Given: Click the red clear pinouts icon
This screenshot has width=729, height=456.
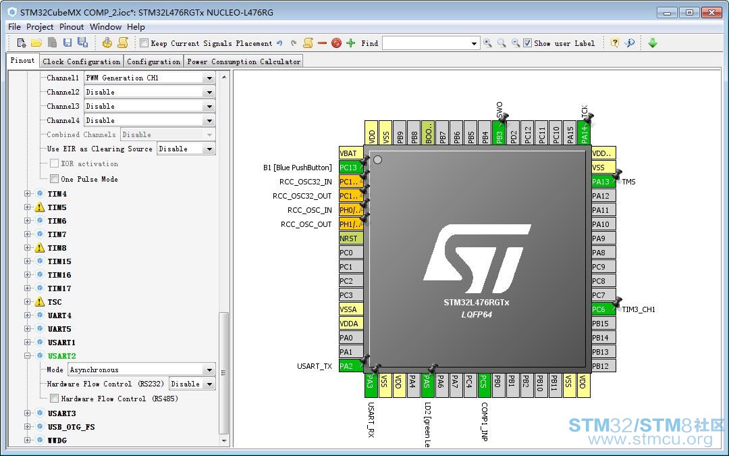Looking at the screenshot, I should (337, 43).
